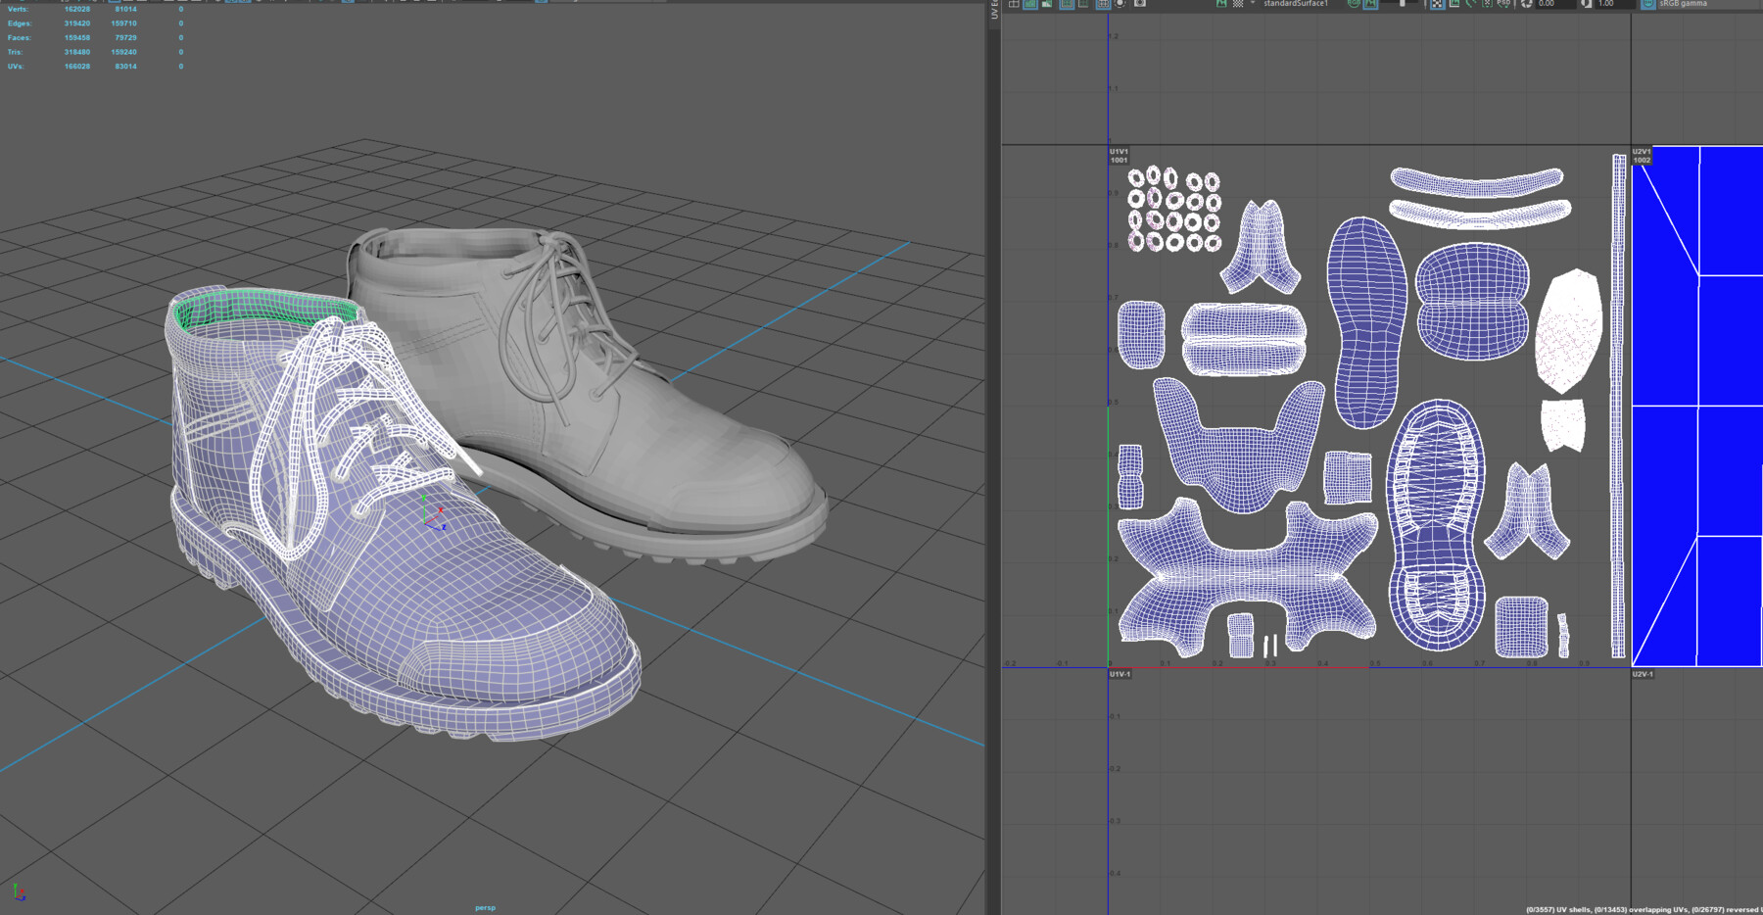
Task: Click the overlapping UVs status bar text
Action: point(1655,909)
